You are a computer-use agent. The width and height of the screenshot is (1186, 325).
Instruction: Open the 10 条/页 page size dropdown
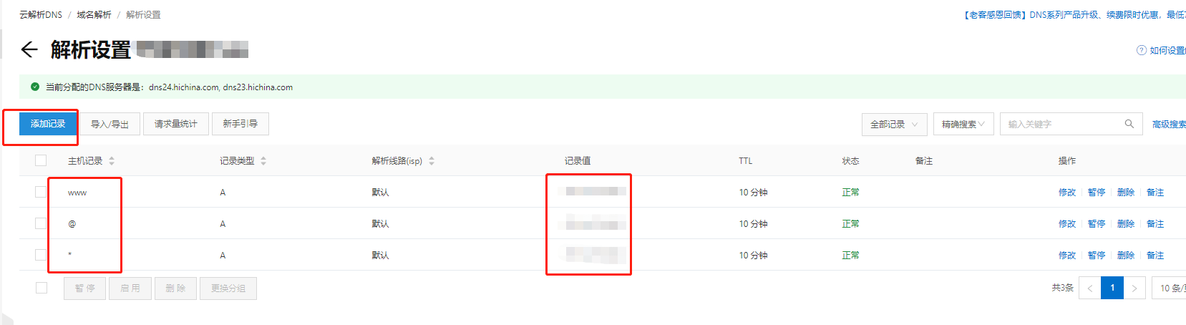(1170, 288)
